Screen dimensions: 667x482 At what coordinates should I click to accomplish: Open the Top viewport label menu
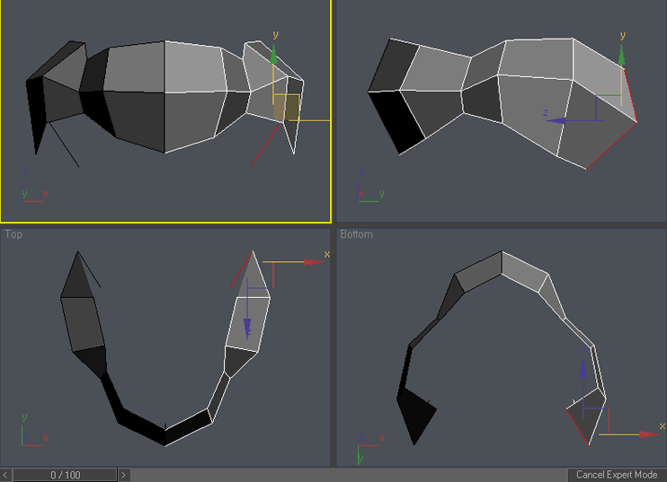(x=14, y=234)
